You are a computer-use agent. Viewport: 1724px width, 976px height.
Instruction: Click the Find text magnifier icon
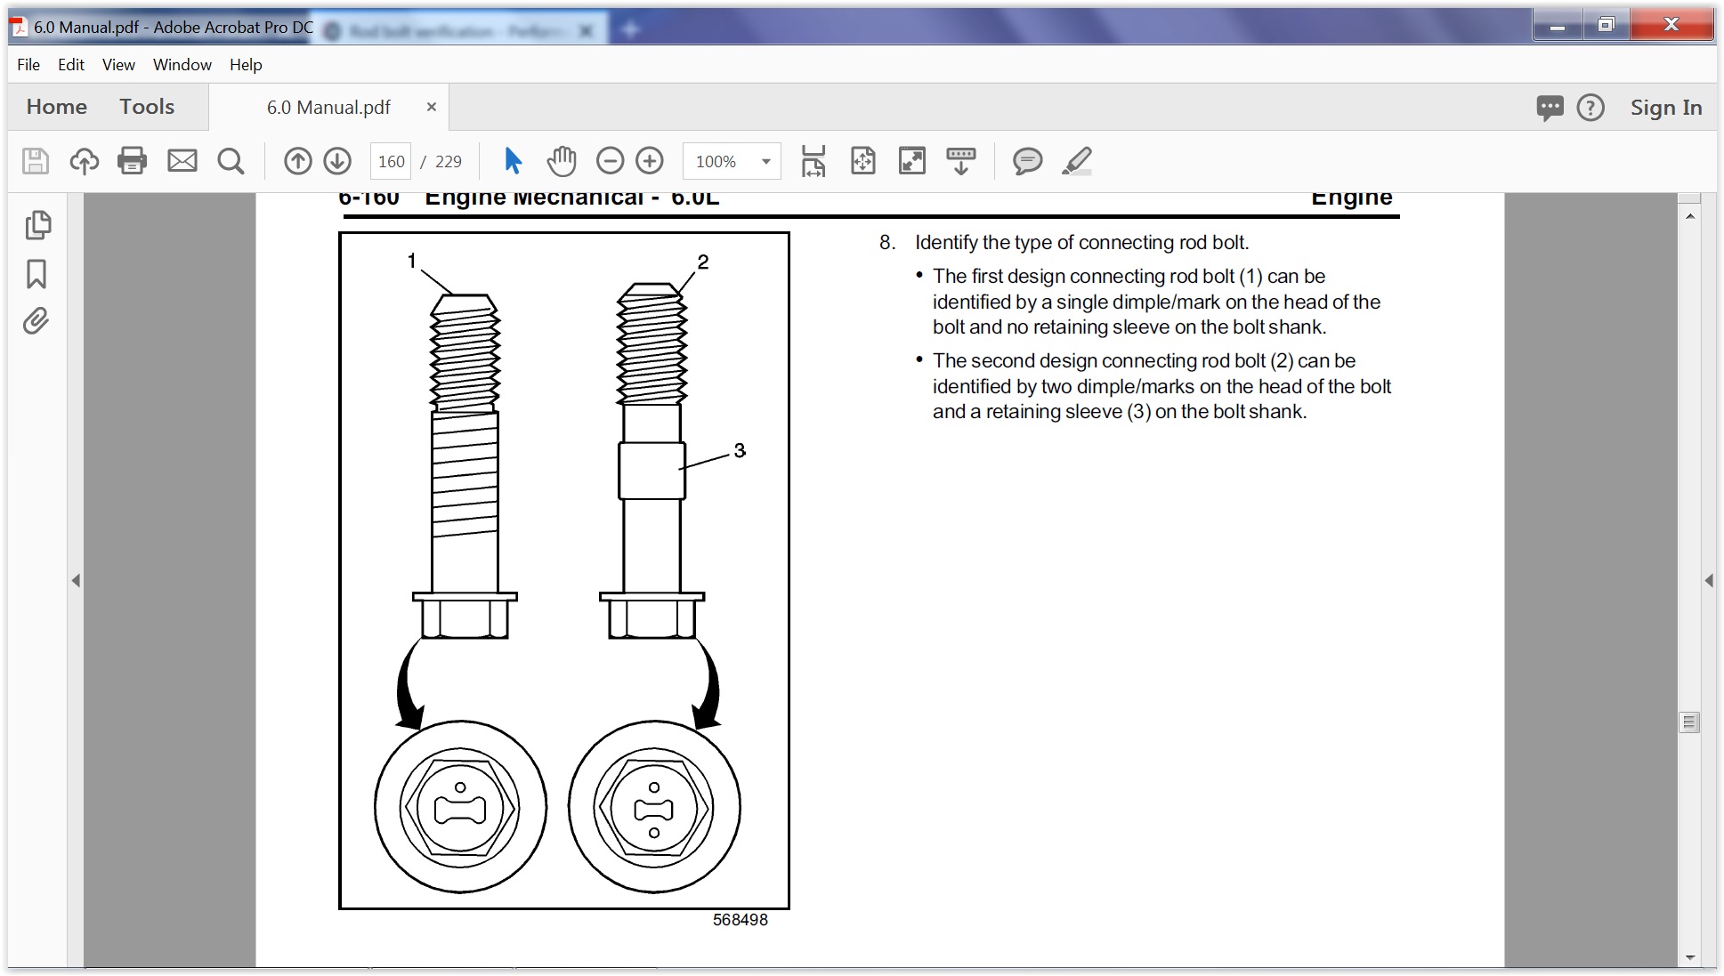(x=231, y=161)
